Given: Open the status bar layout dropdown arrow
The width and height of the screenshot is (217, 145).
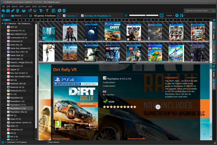Looking at the screenshot, I should coord(6,142).
